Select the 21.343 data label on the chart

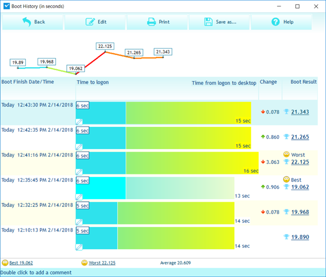click(x=163, y=52)
